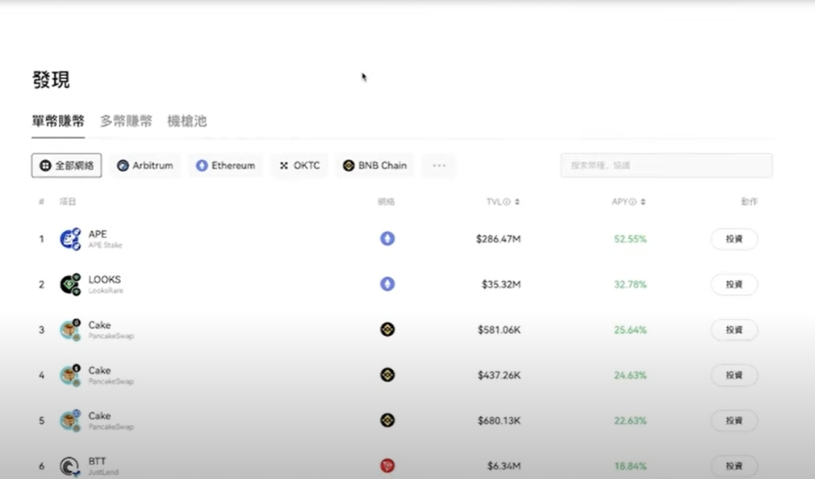
Task: Click the LooksRare subtitle
Action: coord(106,290)
